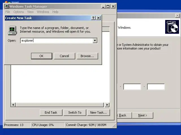This screenshot has height=135, width=181.
Task: Minimize the Windows Task Manager window
Action: click(x=103, y=6)
